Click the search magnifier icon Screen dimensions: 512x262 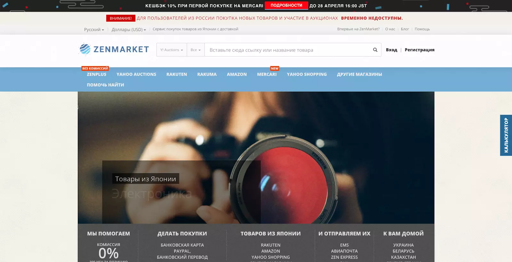coord(375,50)
